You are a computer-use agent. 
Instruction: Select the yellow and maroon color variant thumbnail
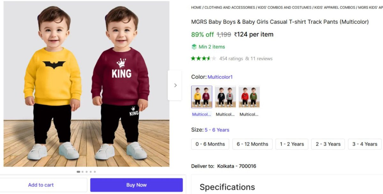[x=202, y=97]
